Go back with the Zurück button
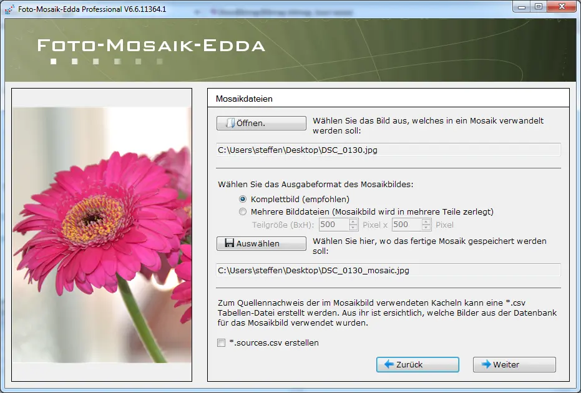Image resolution: width=581 pixels, height=393 pixels. point(417,364)
